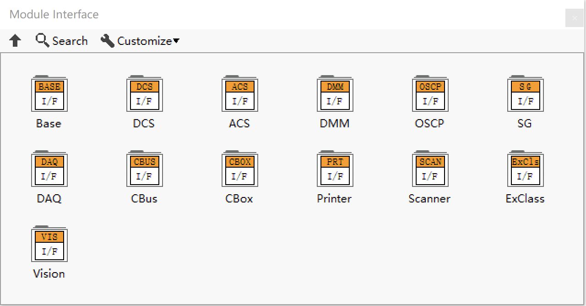
Task: Select the Scanner interface icon
Action: point(430,169)
